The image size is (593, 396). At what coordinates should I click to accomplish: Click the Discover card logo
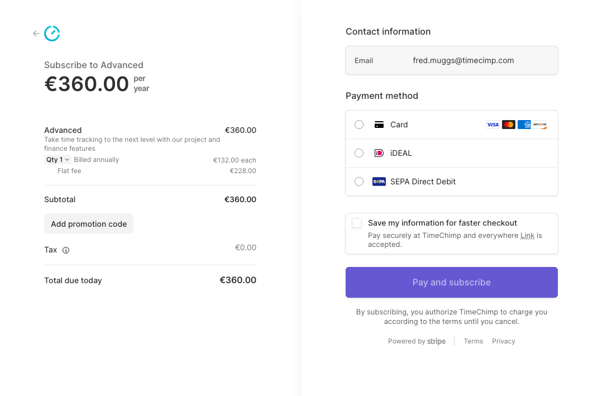(x=539, y=125)
